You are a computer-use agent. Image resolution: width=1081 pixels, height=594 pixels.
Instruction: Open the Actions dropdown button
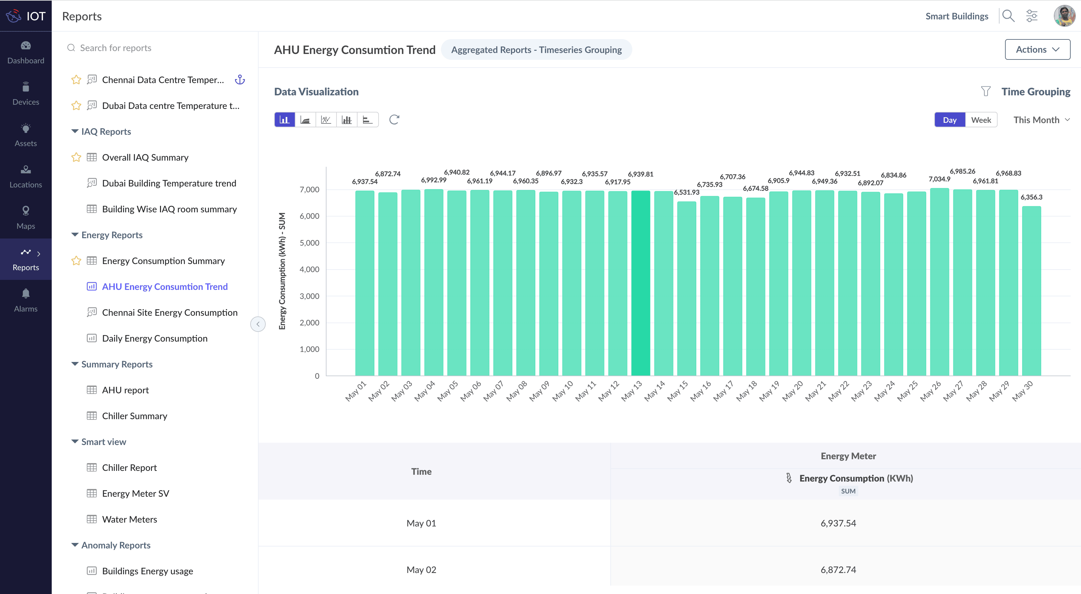point(1037,49)
